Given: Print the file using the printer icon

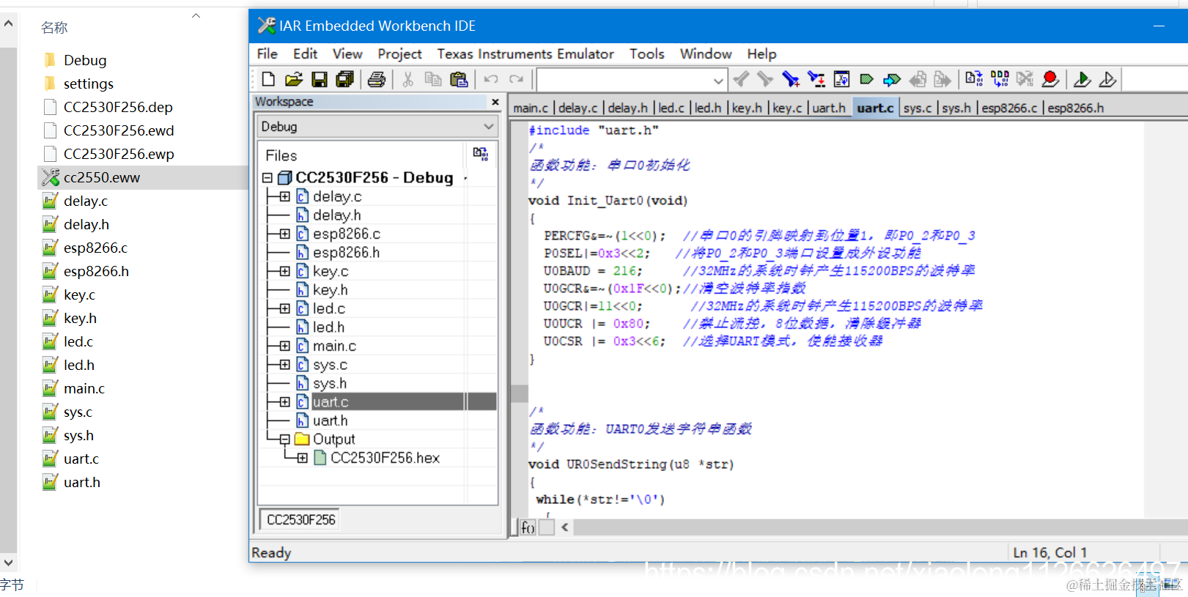Looking at the screenshot, I should (x=377, y=79).
